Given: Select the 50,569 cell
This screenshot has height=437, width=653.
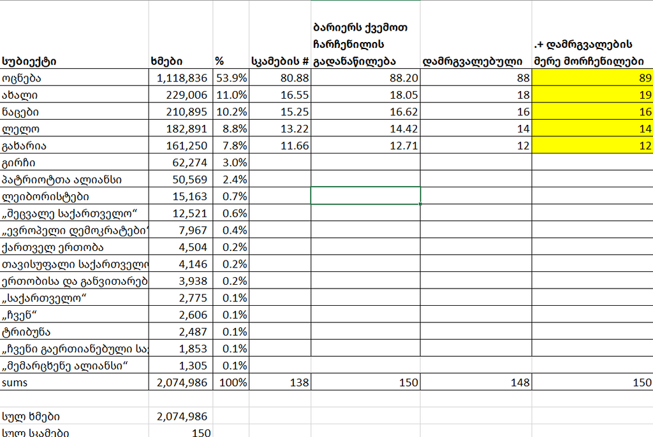Looking at the screenshot, I should point(180,180).
